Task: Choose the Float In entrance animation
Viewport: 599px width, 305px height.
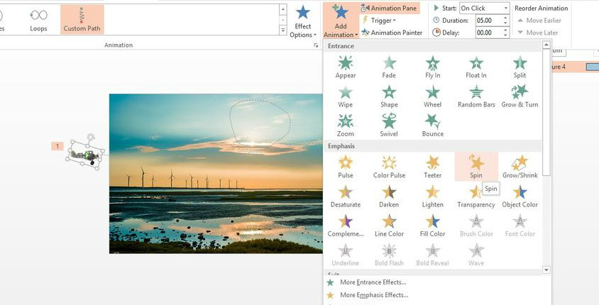Action: point(476,67)
